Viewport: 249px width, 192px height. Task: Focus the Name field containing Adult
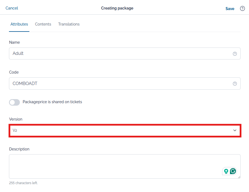(125, 53)
